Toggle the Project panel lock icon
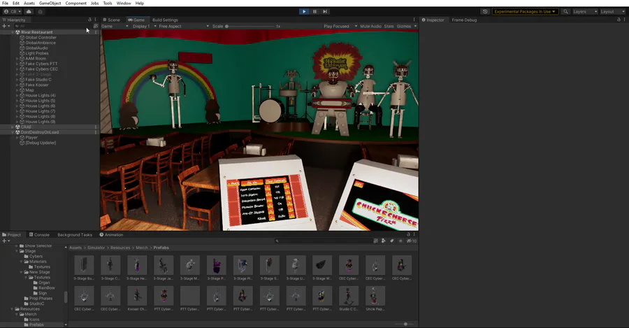Image resolution: width=629 pixels, height=328 pixels. pyautogui.click(x=408, y=235)
